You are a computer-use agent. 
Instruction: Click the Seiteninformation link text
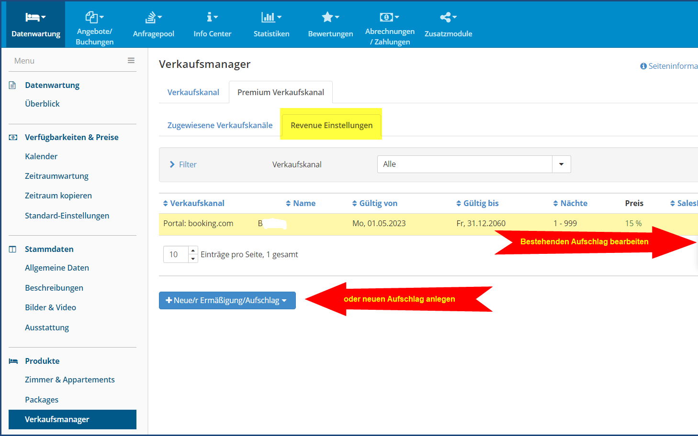pyautogui.click(x=673, y=66)
